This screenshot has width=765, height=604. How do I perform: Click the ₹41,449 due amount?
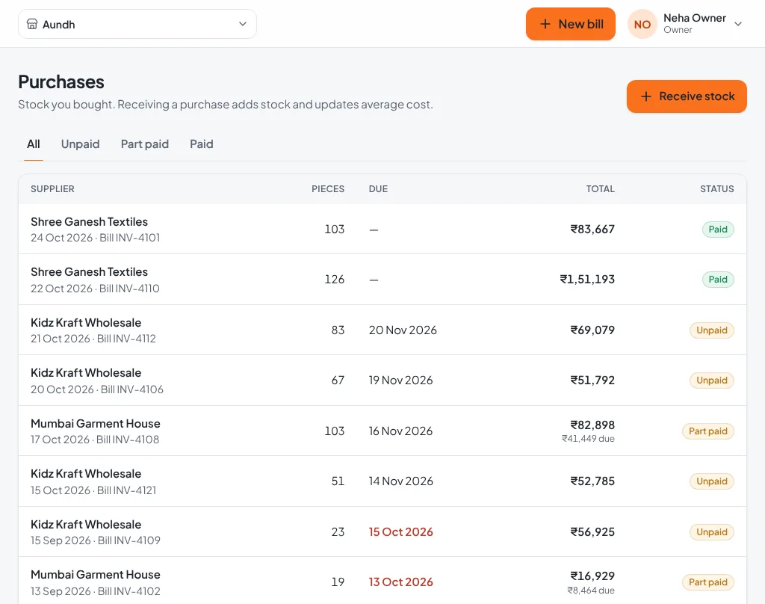[x=588, y=439]
